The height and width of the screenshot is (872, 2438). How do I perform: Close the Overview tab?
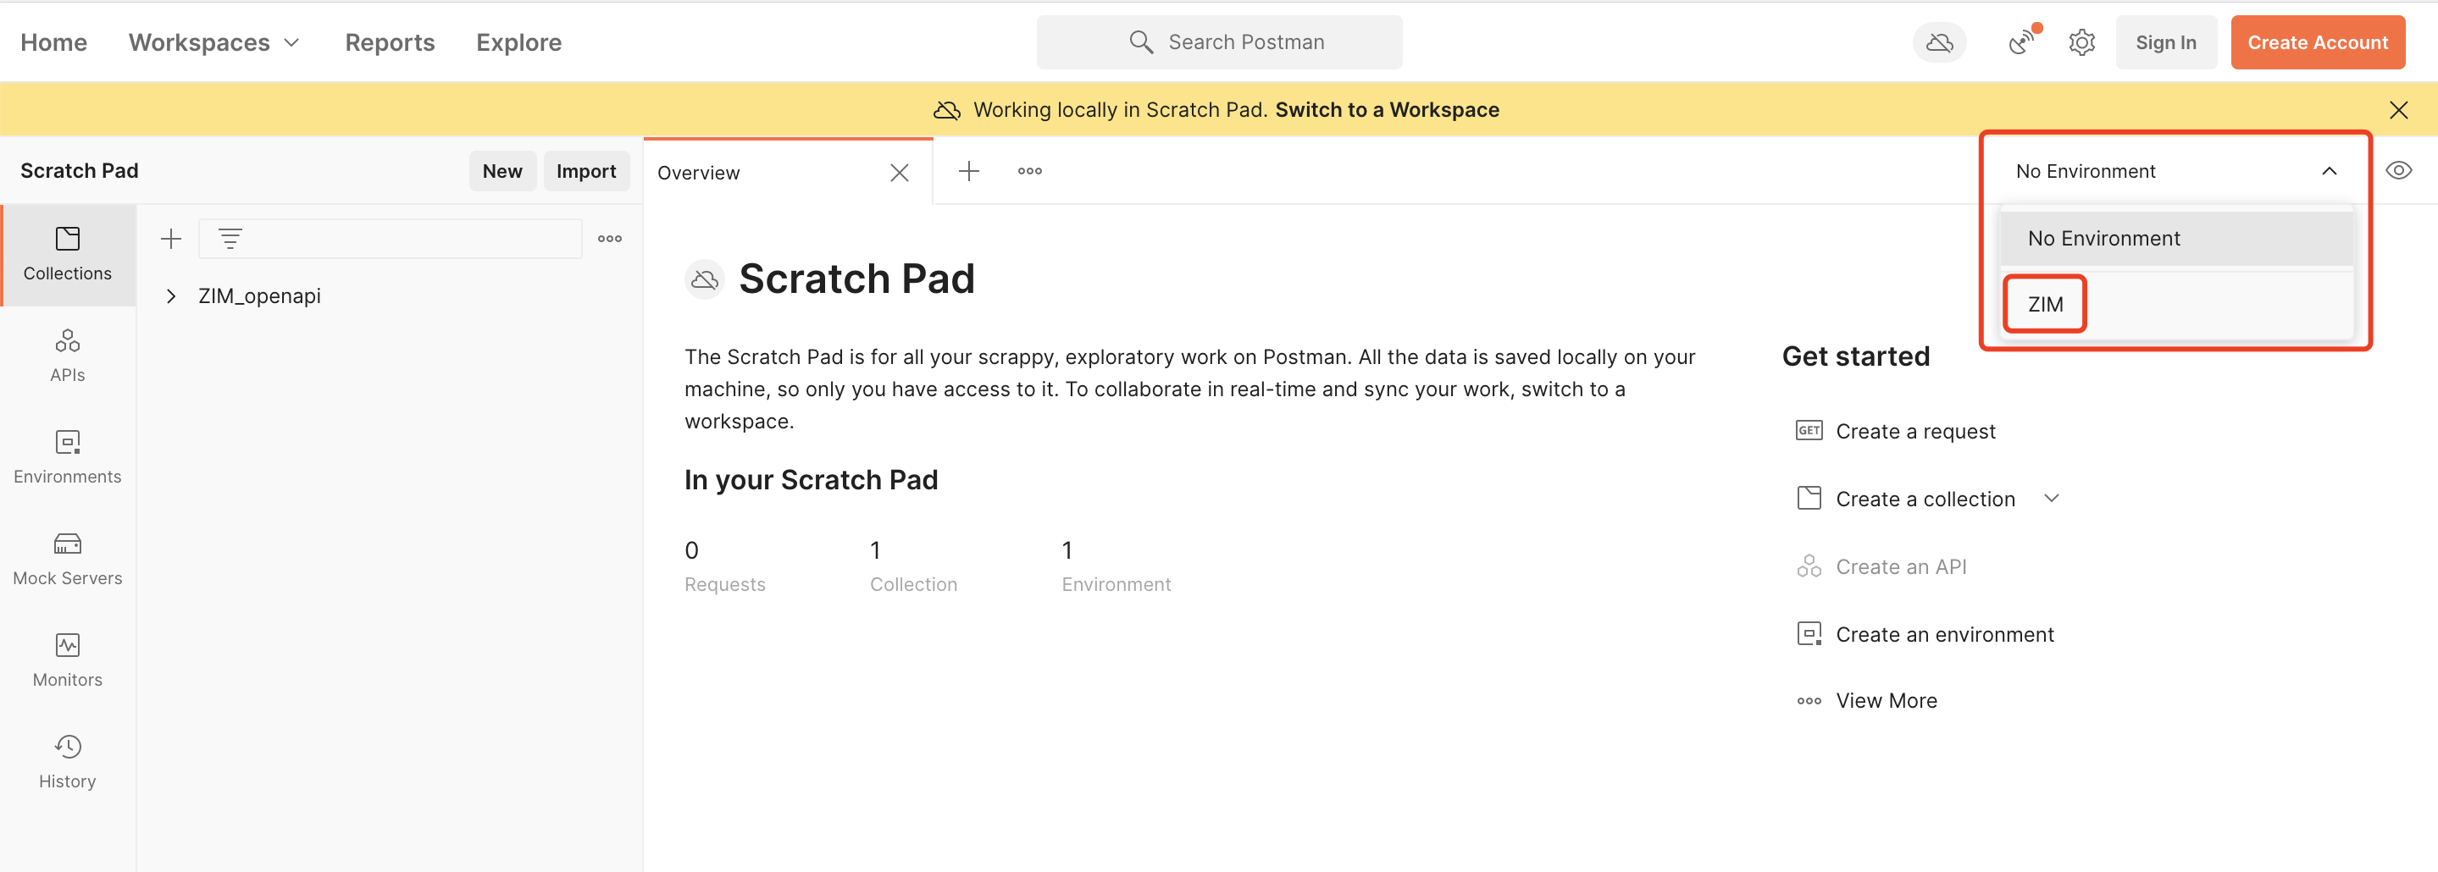[x=899, y=172]
